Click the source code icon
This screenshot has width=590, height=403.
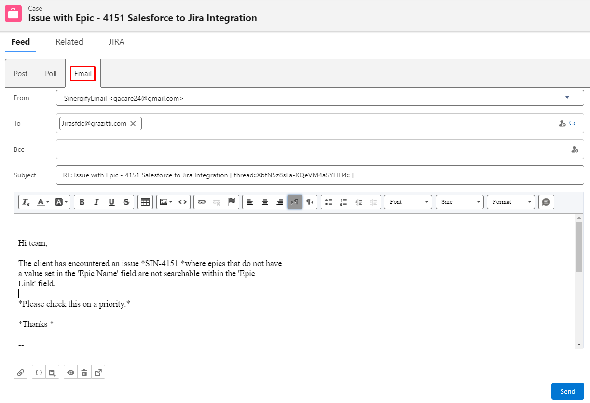point(182,202)
